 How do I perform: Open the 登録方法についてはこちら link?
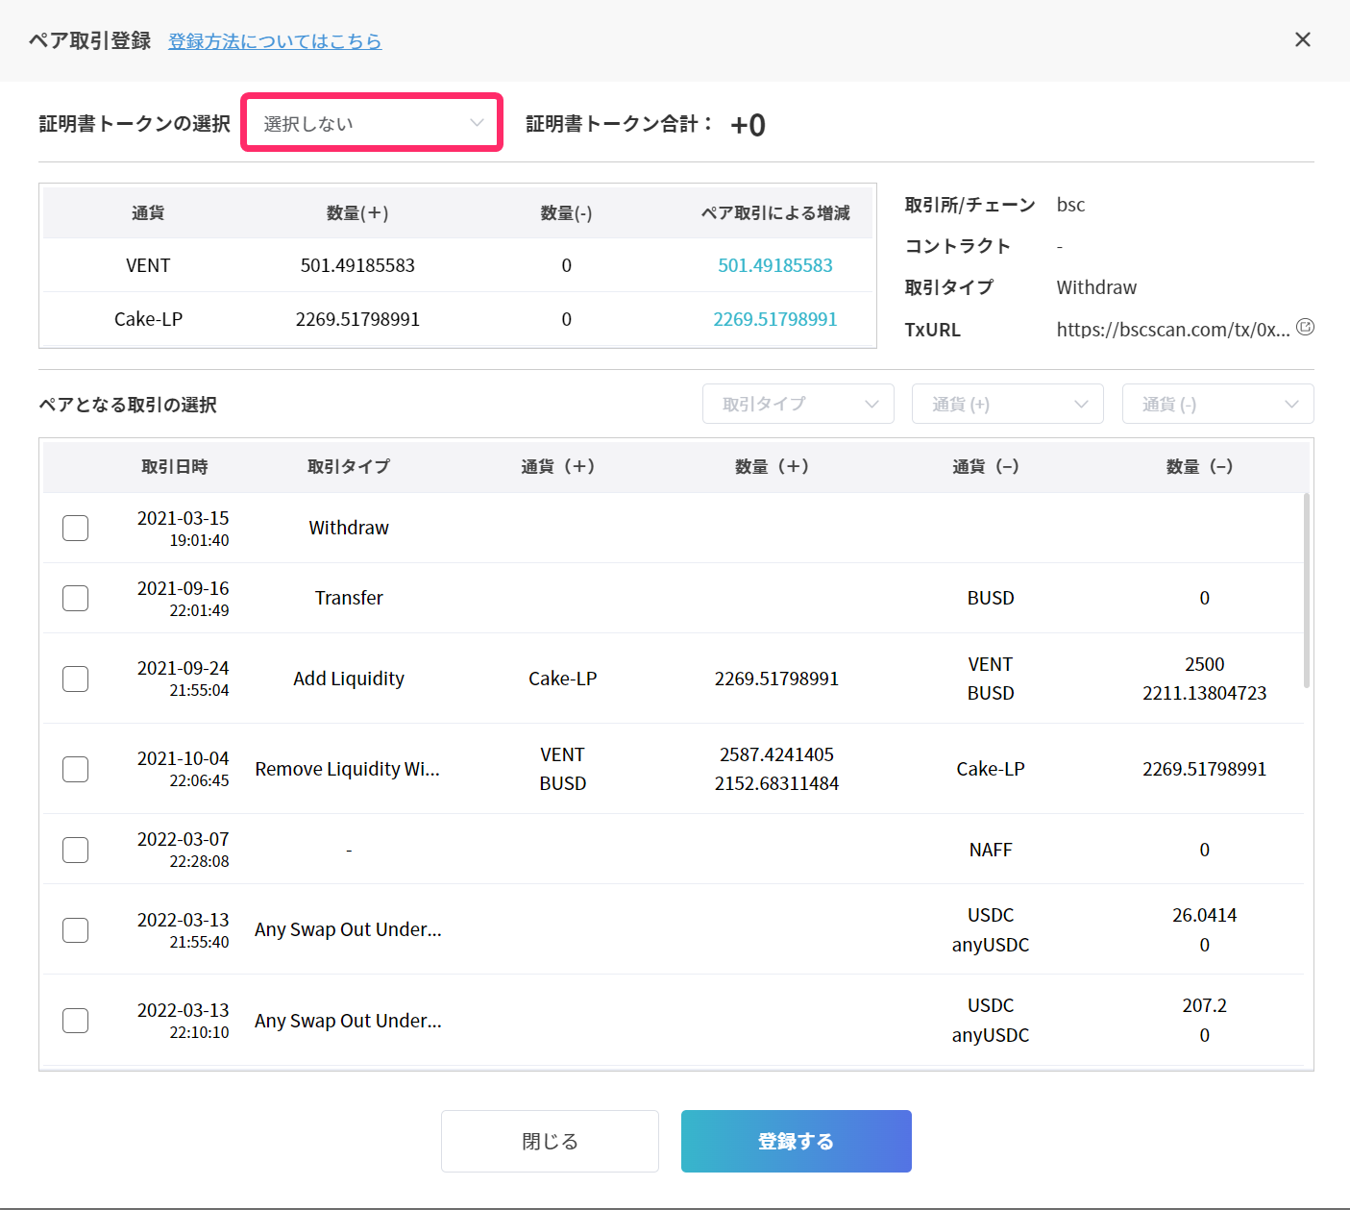tap(275, 41)
